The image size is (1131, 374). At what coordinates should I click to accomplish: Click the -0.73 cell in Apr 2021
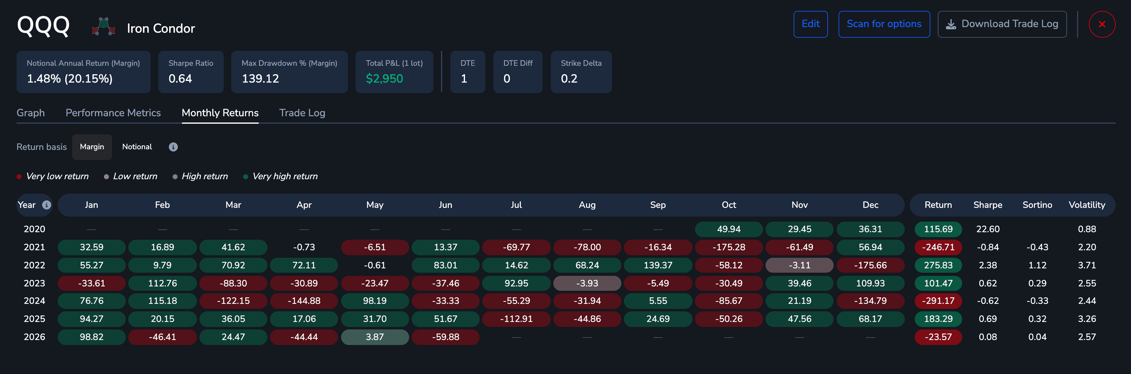(304, 247)
